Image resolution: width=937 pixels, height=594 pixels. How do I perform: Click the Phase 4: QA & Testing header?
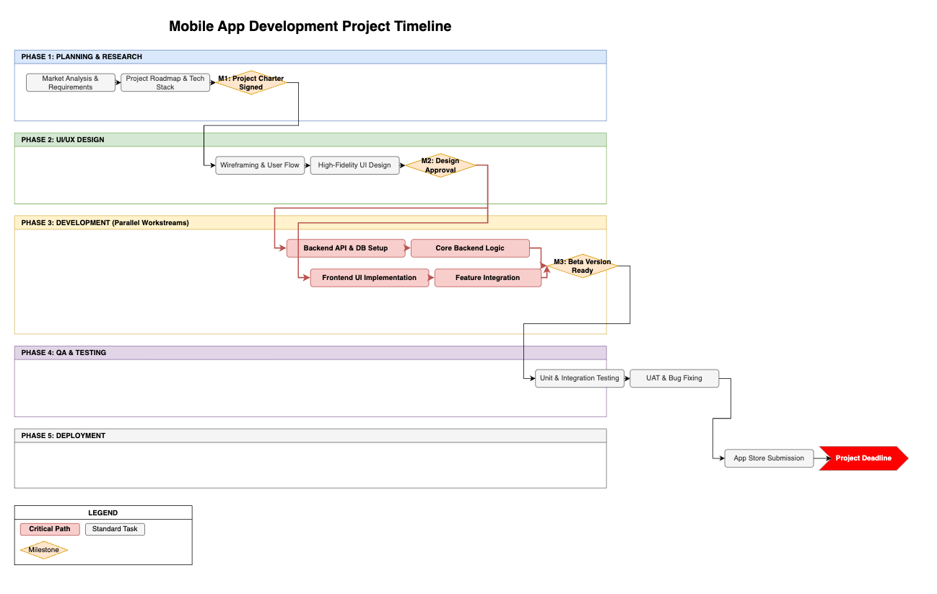(310, 353)
